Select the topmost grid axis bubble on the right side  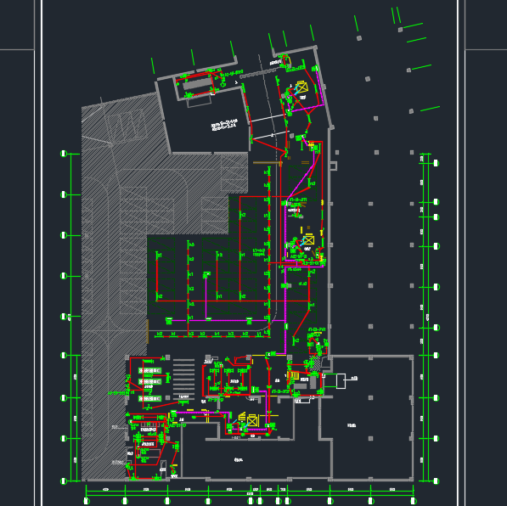tap(436, 163)
